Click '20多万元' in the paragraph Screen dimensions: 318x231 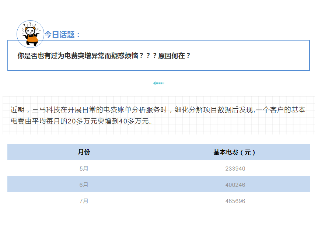click(83, 121)
